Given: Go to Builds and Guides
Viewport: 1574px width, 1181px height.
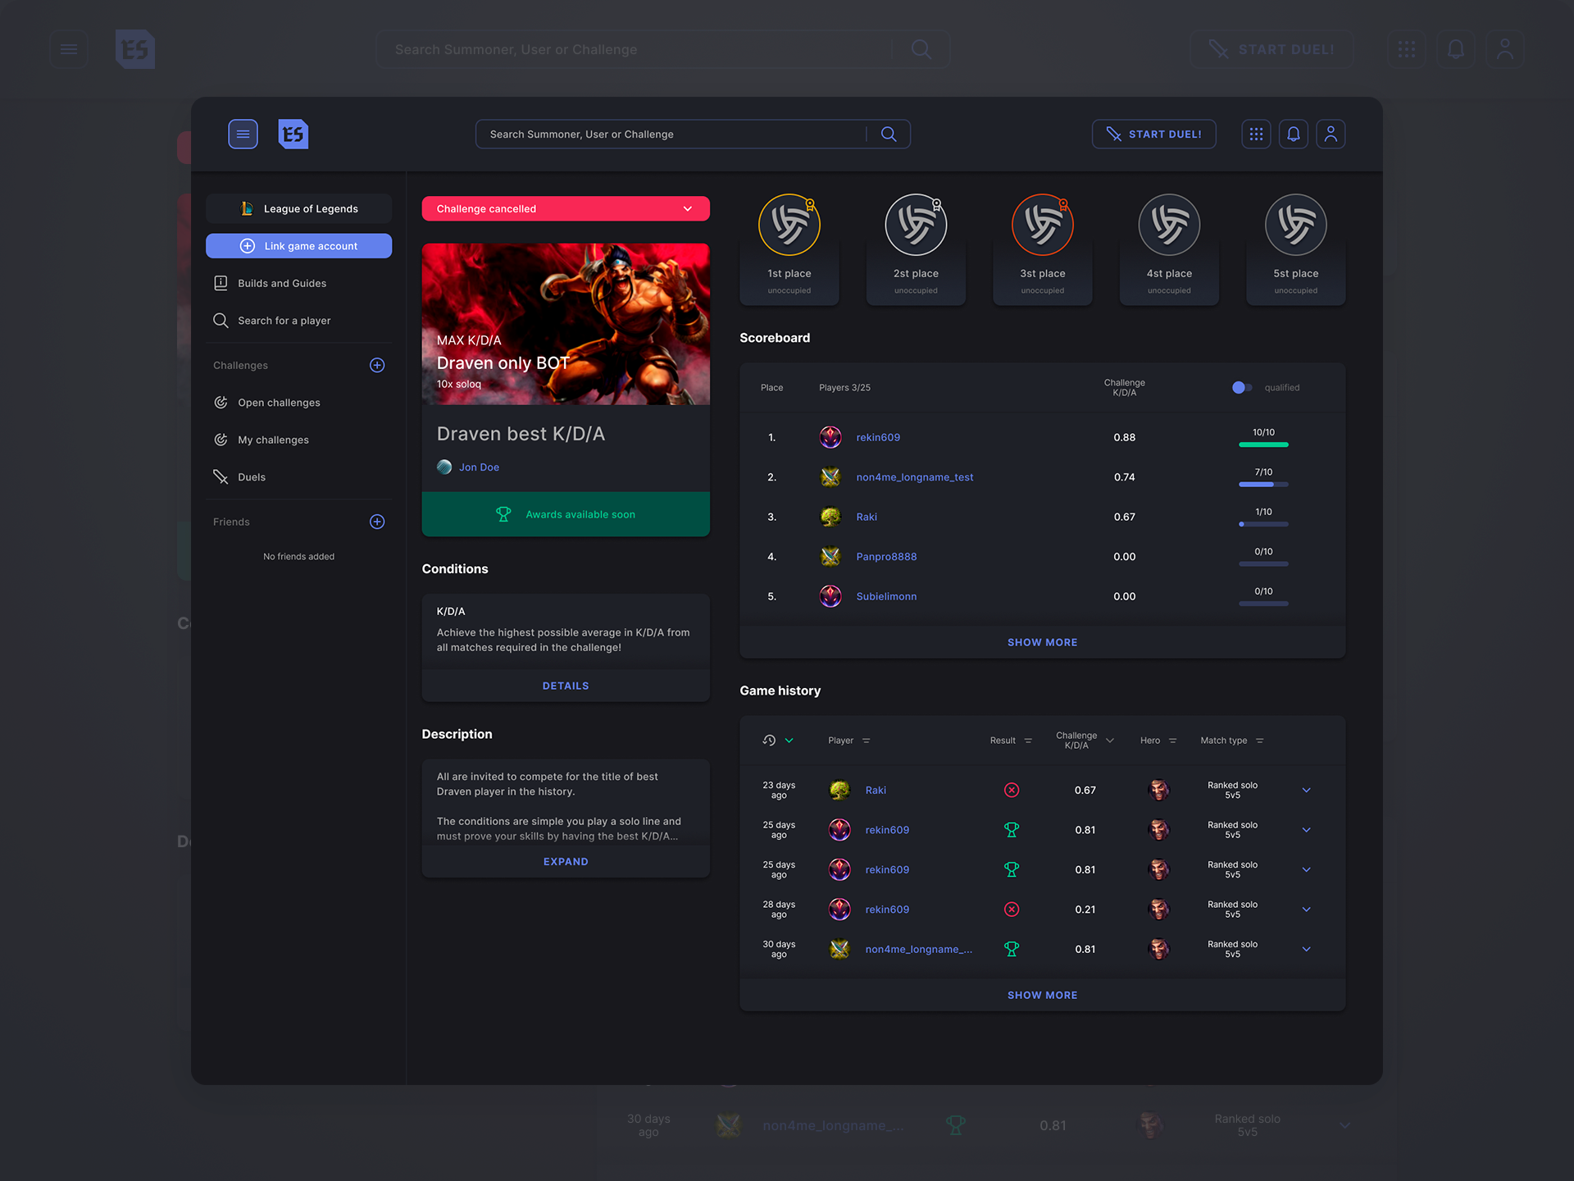Looking at the screenshot, I should [x=281, y=283].
